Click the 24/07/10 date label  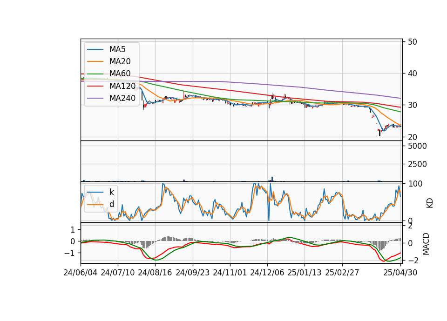pos(118,273)
